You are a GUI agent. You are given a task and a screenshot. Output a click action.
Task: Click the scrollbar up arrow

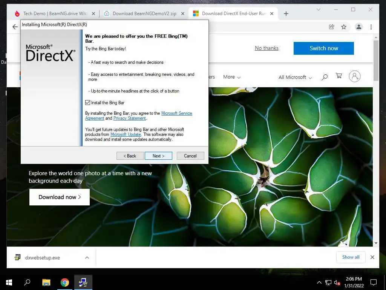376,38
